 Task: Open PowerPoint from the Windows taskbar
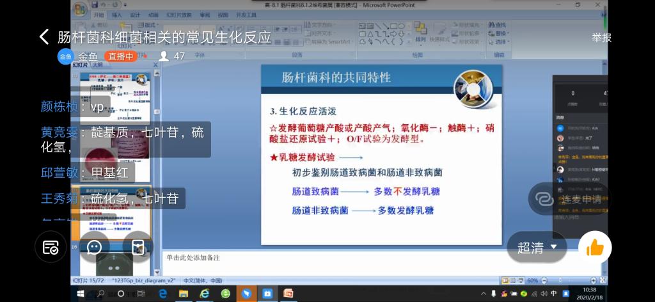(x=288, y=294)
